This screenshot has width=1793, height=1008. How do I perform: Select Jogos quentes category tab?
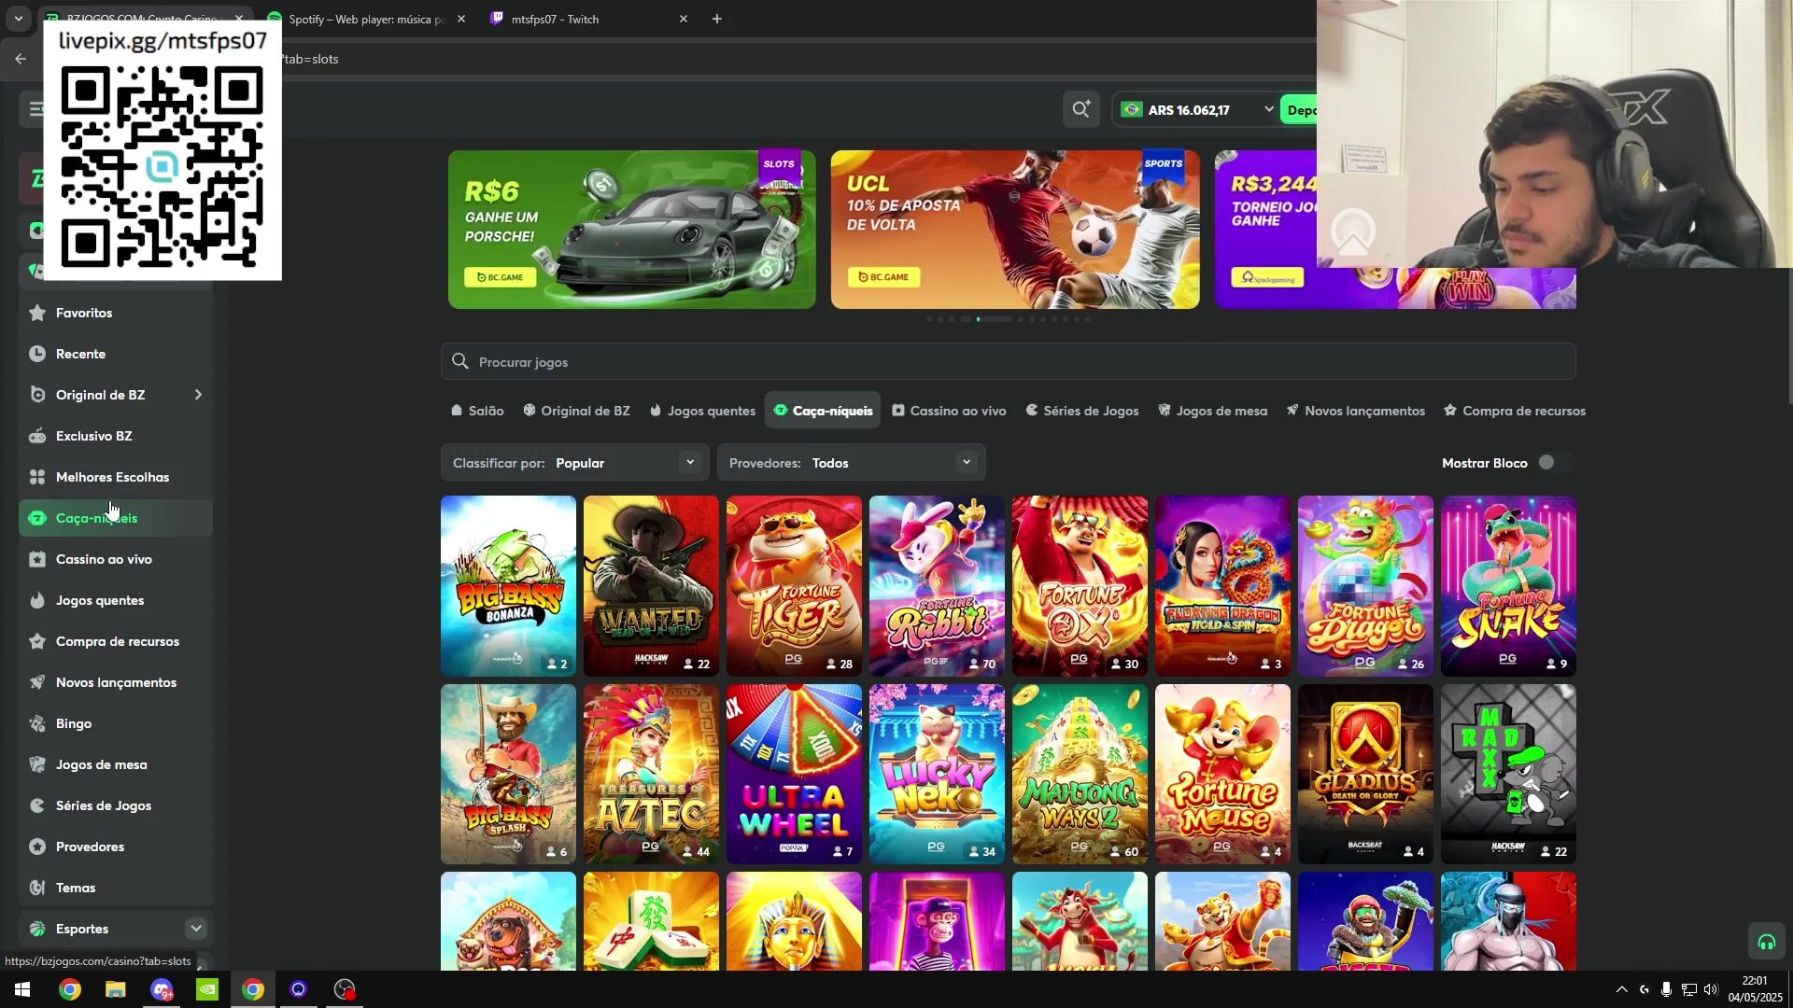coord(702,411)
